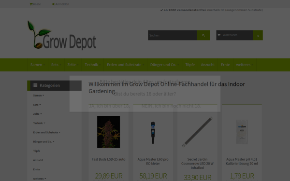Click the 58,19 EUR price

153,176
